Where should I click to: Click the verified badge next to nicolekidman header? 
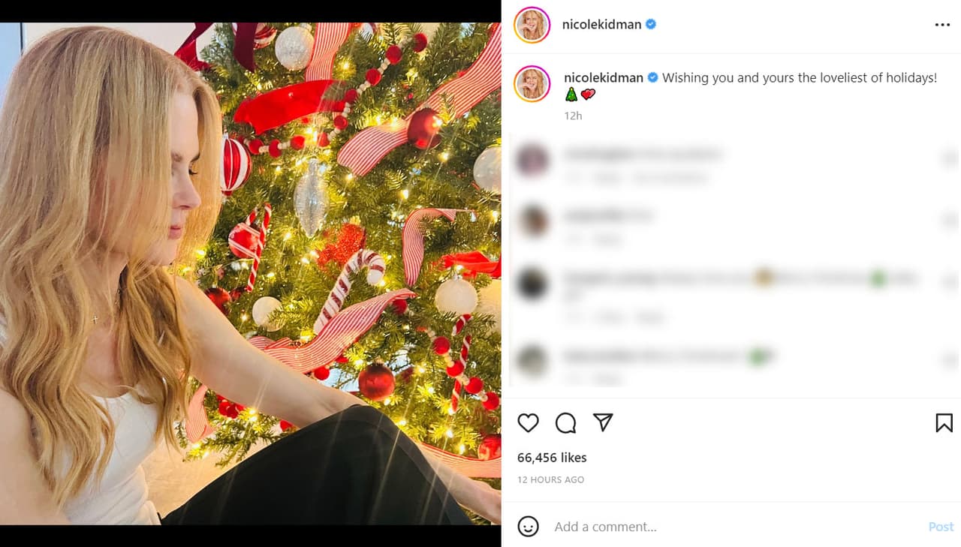650,24
